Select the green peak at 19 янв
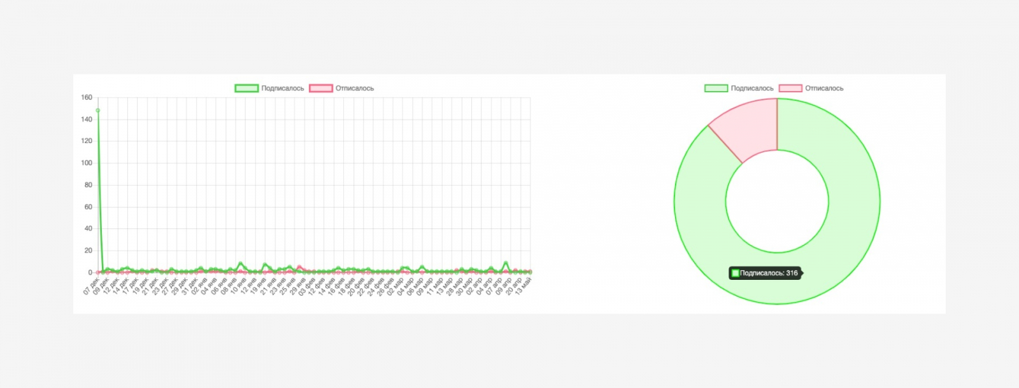 point(265,265)
